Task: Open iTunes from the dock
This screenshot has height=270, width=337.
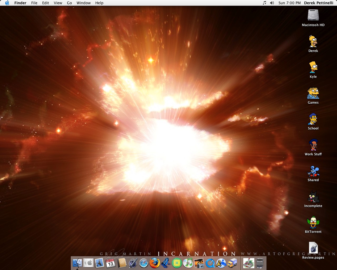Action: coord(188,263)
